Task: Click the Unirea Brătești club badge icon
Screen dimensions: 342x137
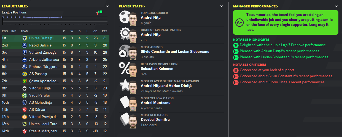Action: (24, 38)
